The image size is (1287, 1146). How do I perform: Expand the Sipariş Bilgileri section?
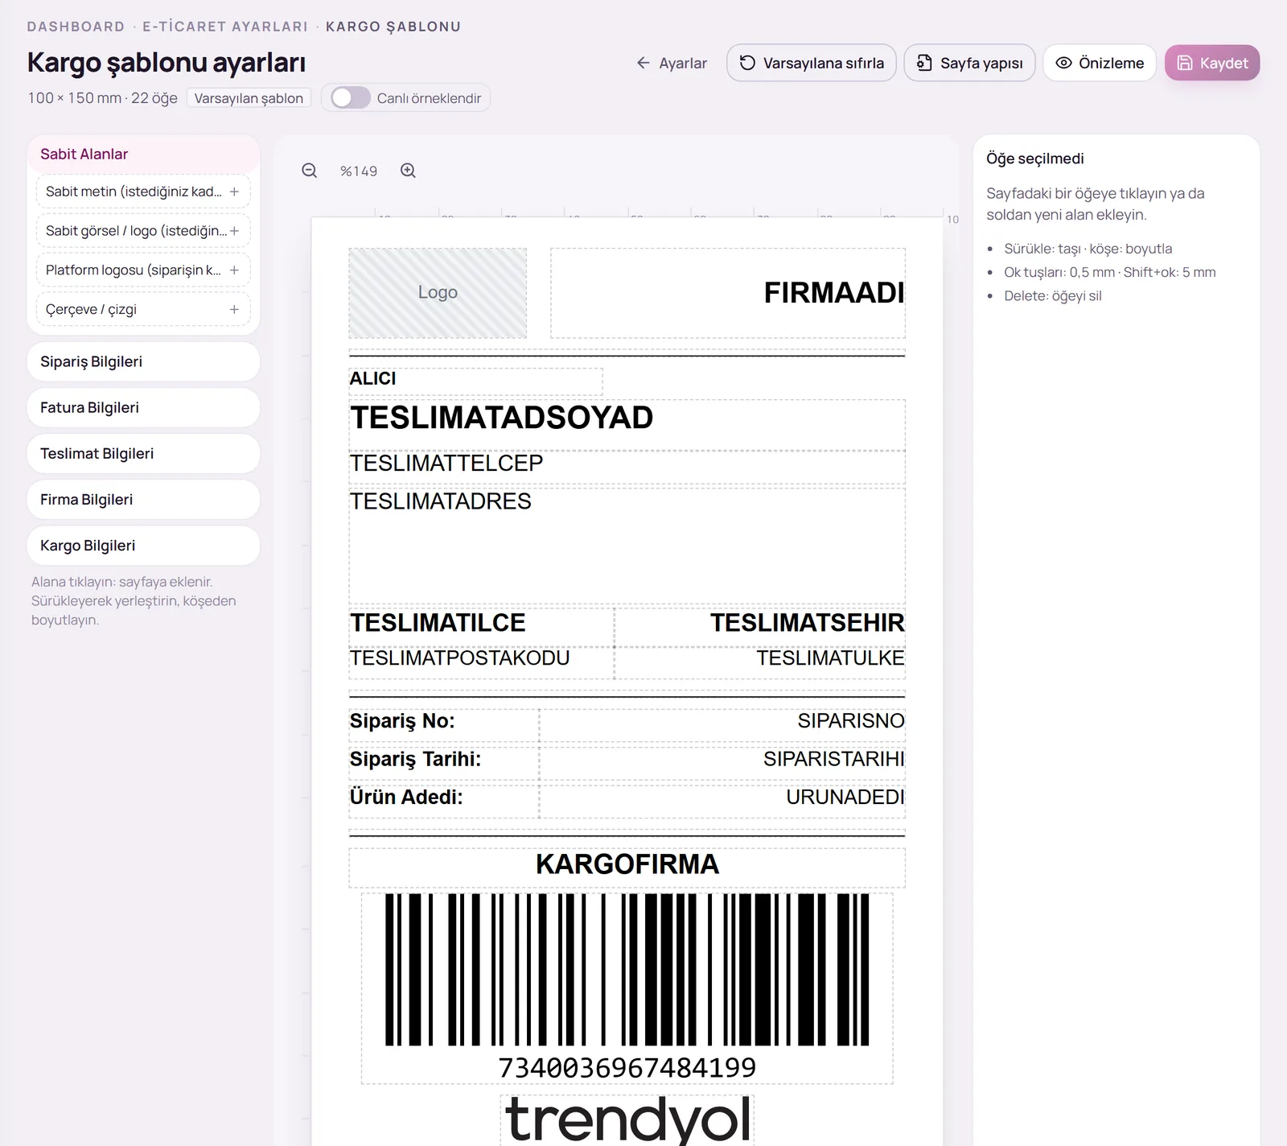[143, 361]
